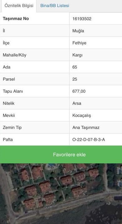Click the Zemin Tip value Ana Taşınmaz
The width and height of the screenshot is (122, 224).
click(x=86, y=128)
